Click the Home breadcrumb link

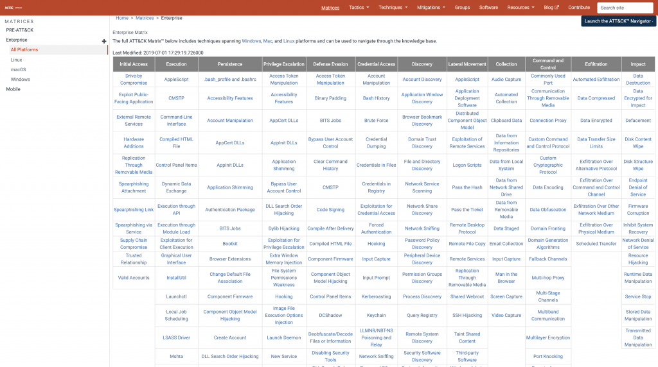pyautogui.click(x=122, y=18)
